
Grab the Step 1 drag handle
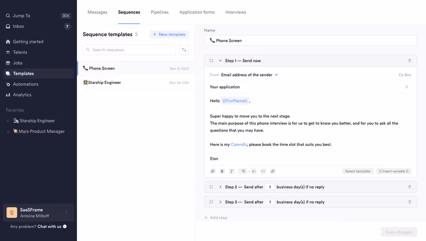(211, 60)
